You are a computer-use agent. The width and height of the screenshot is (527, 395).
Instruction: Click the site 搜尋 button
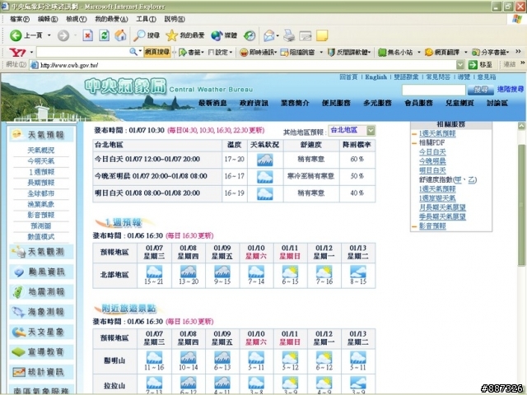coord(481,90)
